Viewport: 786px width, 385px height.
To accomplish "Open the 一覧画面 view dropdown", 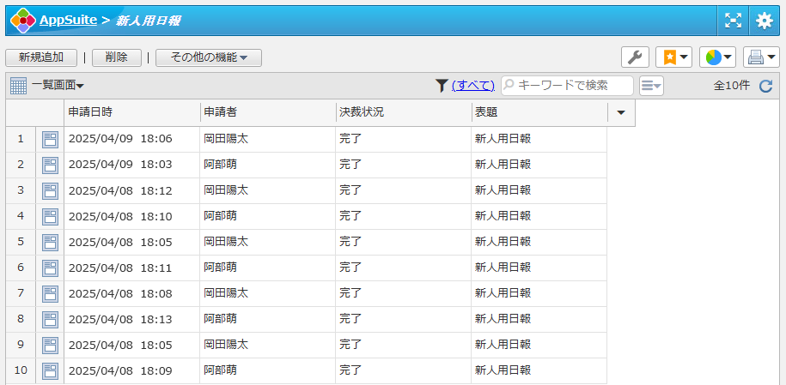I will (x=58, y=85).
